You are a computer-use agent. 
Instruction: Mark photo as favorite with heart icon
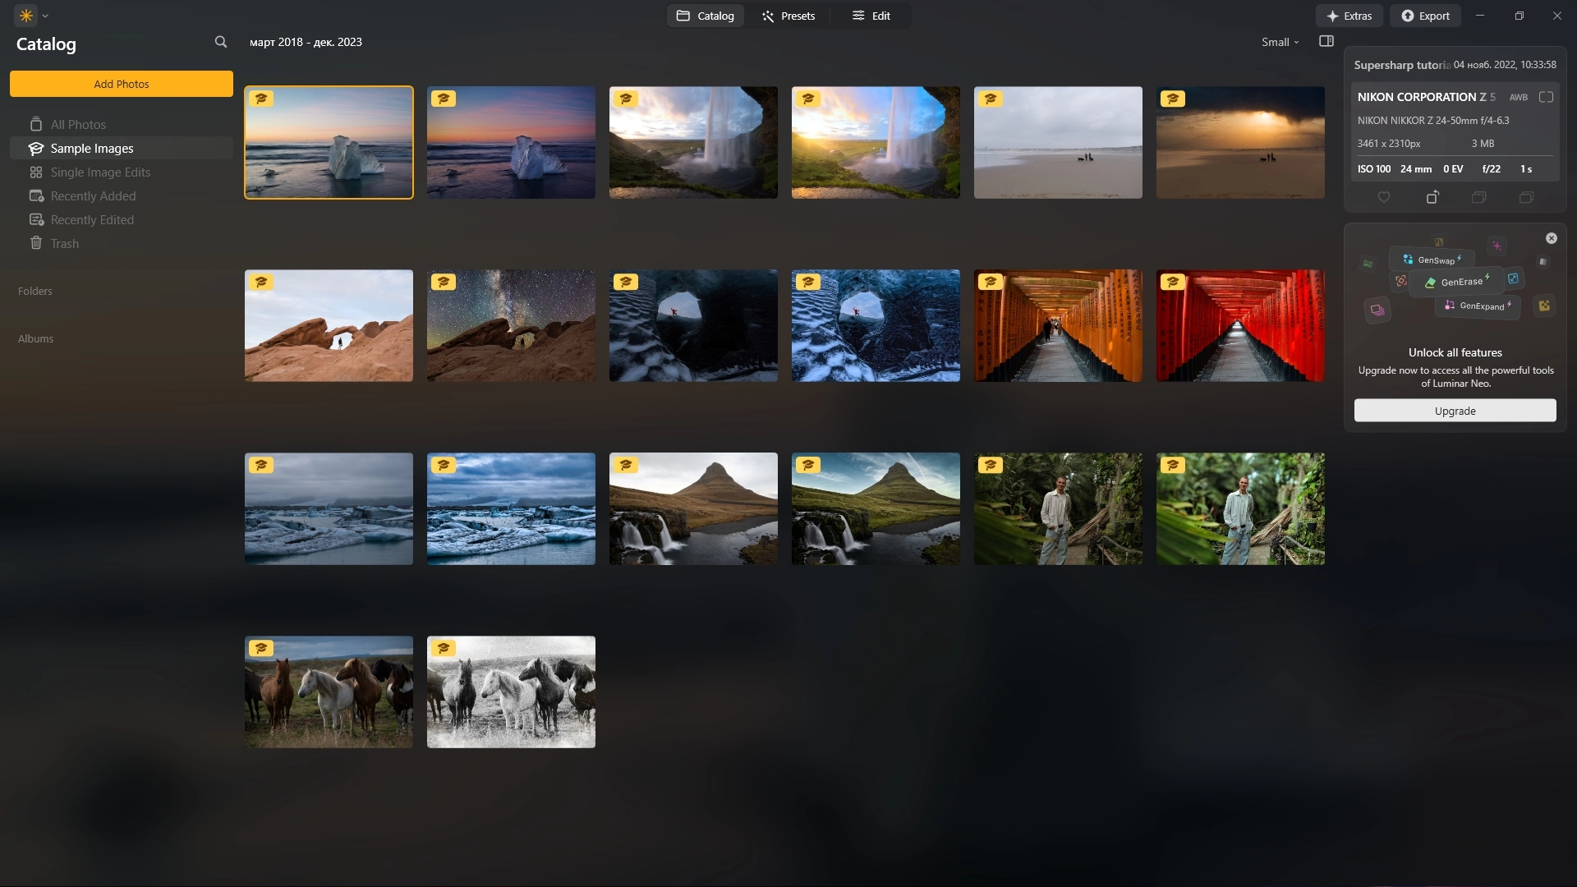1384,197
